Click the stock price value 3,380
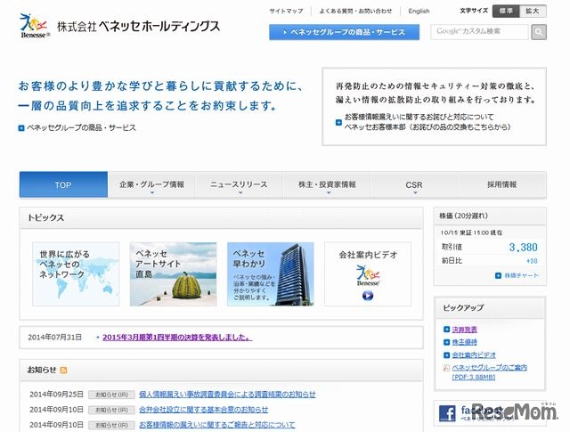Image resolution: width=570 pixels, height=432 pixels. (x=523, y=248)
